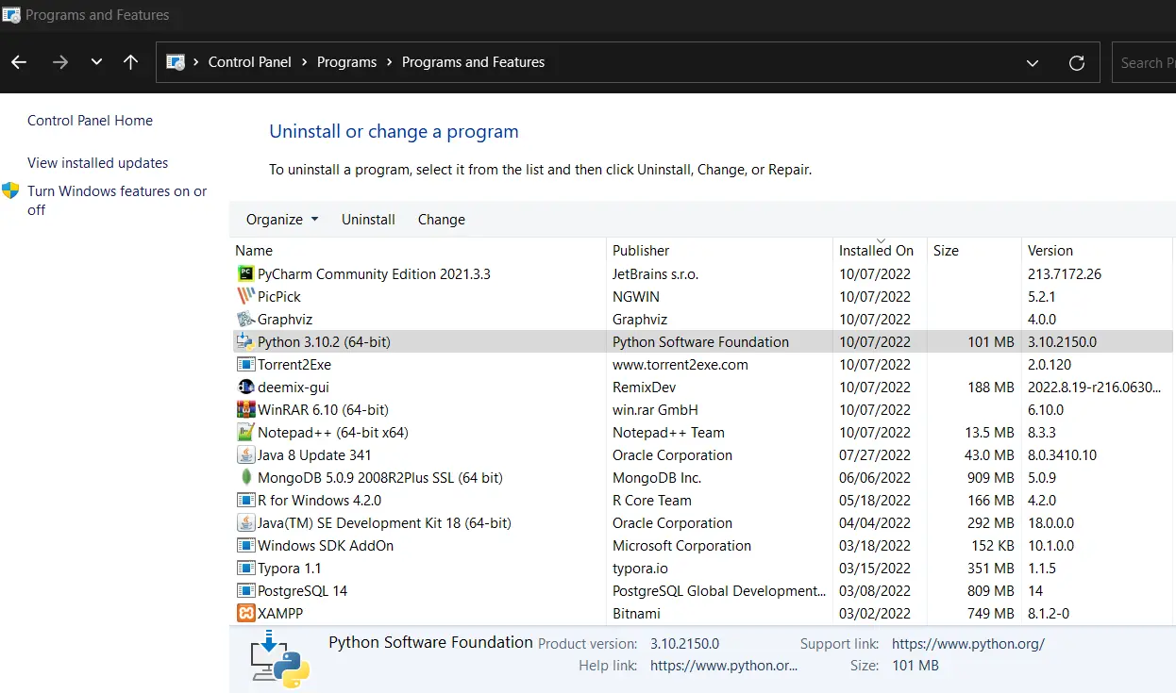Click Uninstall in the toolbar
The image size is (1176, 693).
pyautogui.click(x=368, y=220)
